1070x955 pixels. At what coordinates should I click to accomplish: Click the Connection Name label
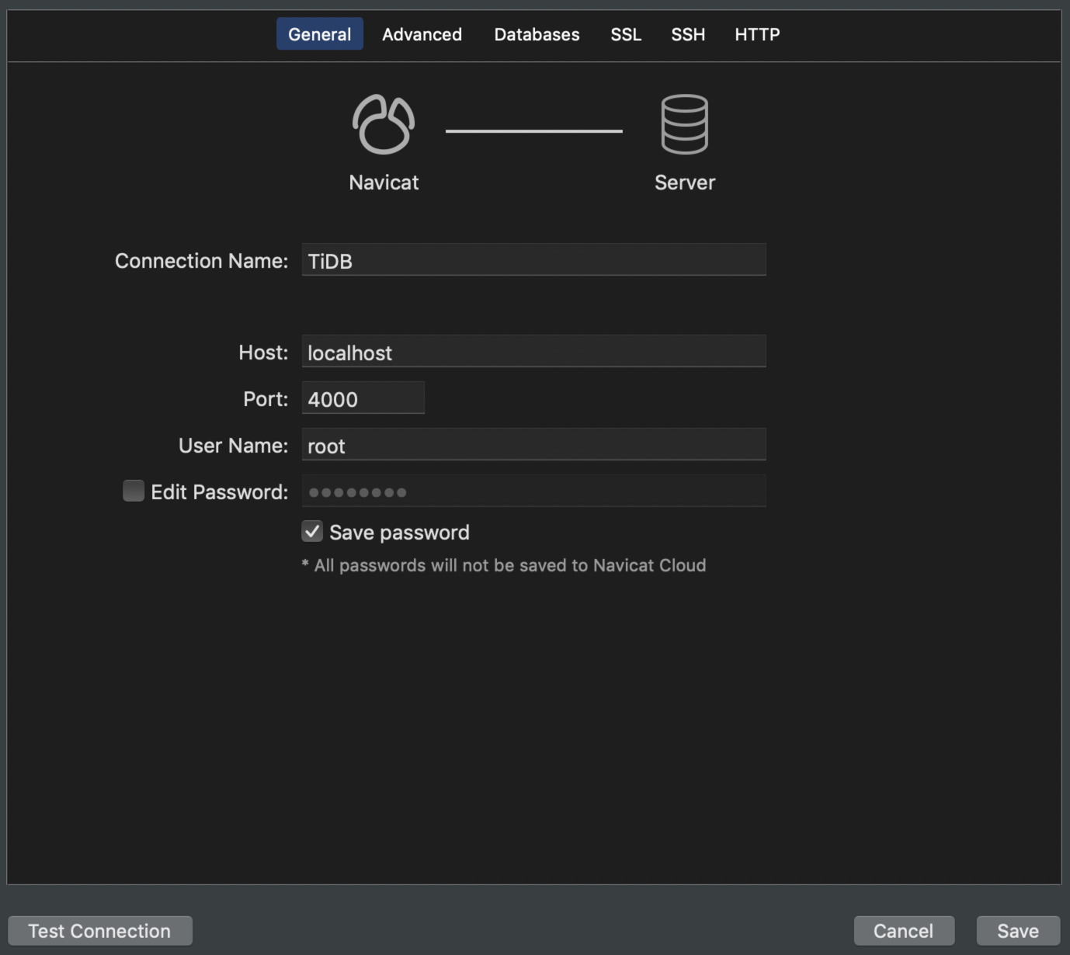[201, 261]
